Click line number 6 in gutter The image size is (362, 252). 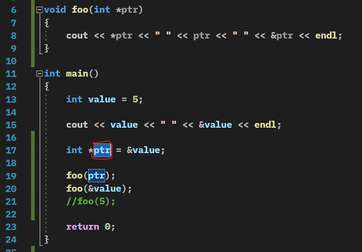point(14,10)
